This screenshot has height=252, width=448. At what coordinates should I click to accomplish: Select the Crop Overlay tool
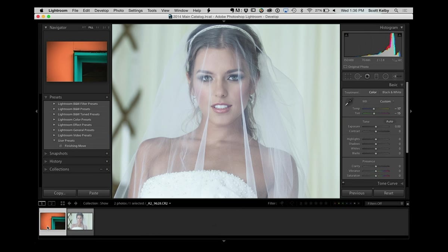coord(348,76)
